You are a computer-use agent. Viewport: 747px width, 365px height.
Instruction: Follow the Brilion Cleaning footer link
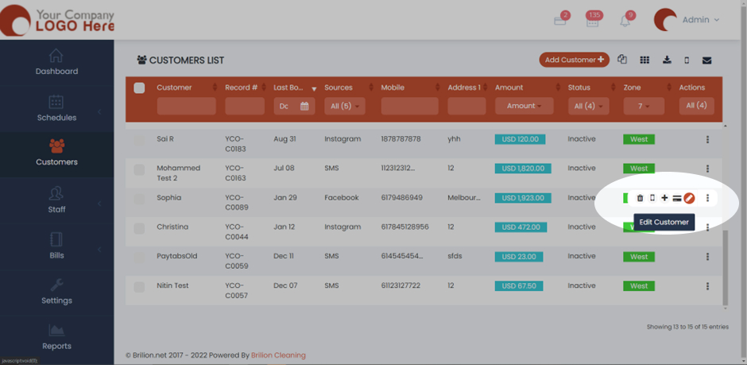click(x=278, y=355)
